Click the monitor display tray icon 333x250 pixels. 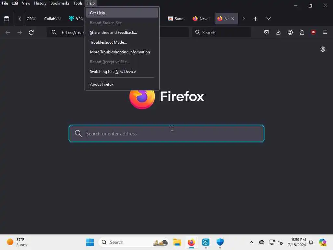tap(272, 242)
